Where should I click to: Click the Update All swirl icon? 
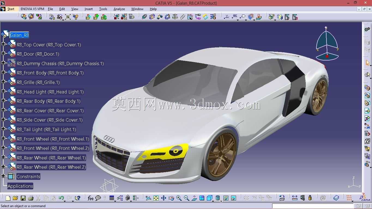[x=323, y=198]
